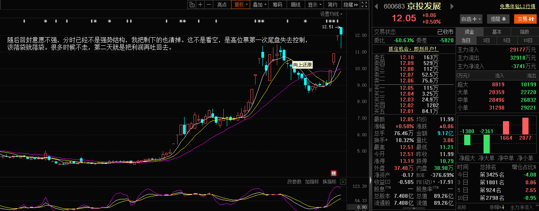Open 叠加 overlay dropdown
The image size is (539, 211).
coord(259,5)
